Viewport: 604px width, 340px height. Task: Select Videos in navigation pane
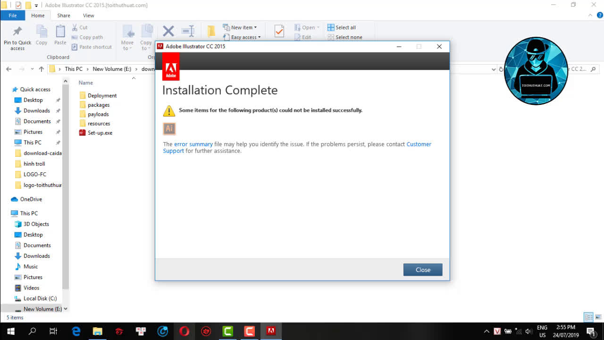tap(27, 288)
